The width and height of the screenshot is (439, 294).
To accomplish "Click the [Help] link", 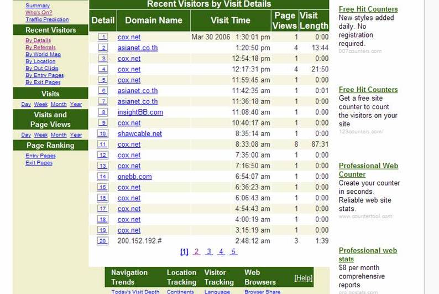I will click(x=303, y=278).
